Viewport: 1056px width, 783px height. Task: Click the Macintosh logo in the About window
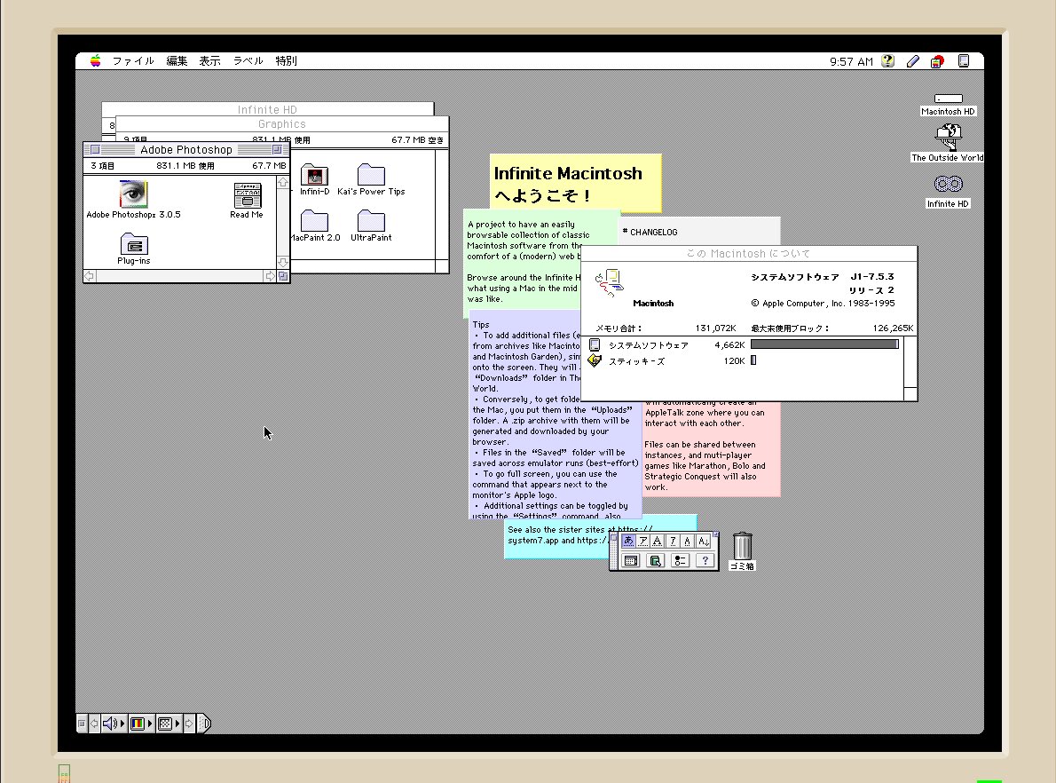coord(610,283)
